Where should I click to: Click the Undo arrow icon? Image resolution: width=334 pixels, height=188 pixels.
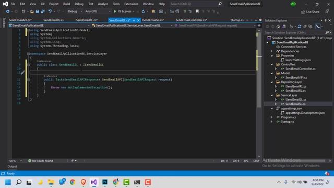(50, 11)
